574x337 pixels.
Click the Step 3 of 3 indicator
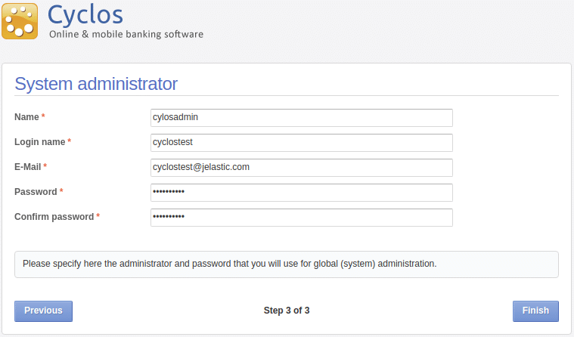click(x=287, y=311)
